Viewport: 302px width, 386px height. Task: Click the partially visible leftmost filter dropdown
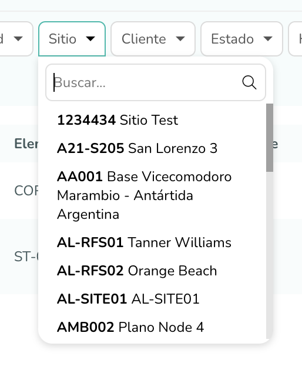(x=15, y=39)
